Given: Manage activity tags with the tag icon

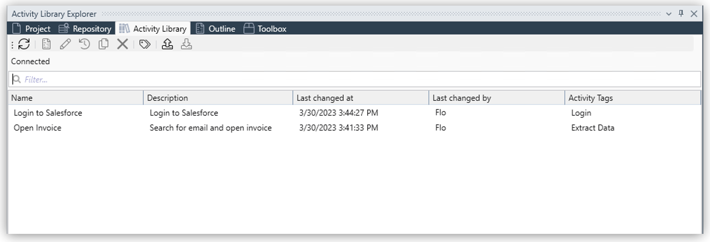Looking at the screenshot, I should tap(144, 44).
